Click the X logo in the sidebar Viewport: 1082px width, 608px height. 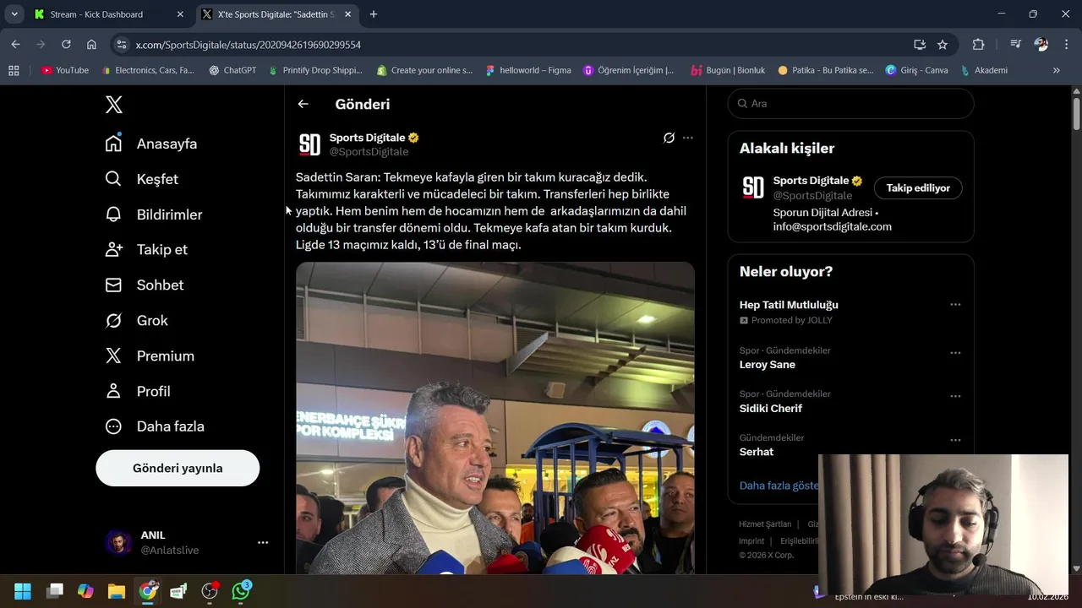(x=114, y=105)
